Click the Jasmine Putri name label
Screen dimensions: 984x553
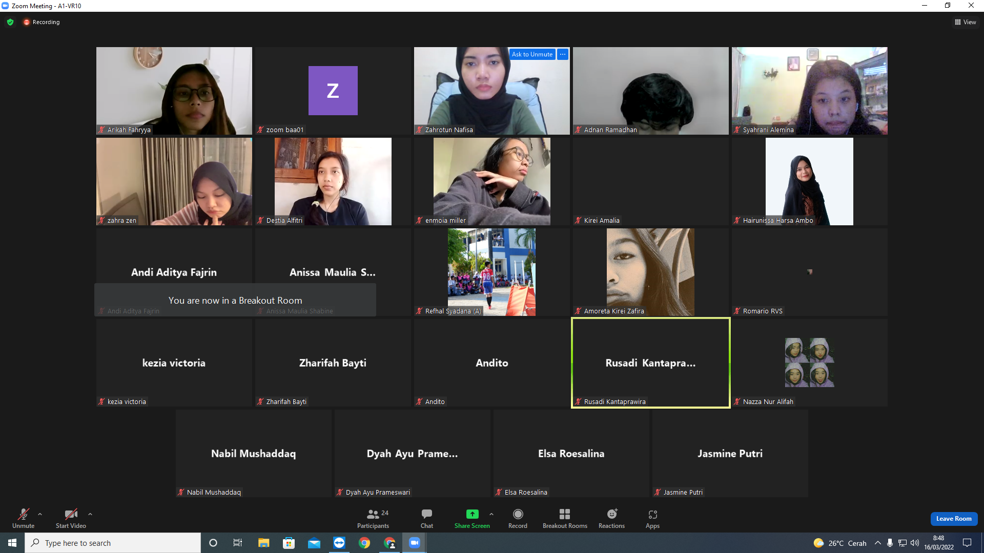click(683, 493)
